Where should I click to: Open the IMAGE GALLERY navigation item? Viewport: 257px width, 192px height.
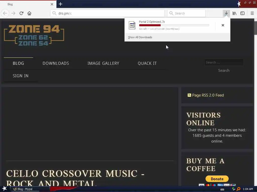(x=103, y=63)
